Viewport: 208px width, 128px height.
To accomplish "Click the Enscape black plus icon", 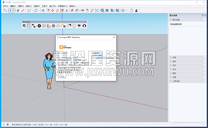I will (39, 26).
